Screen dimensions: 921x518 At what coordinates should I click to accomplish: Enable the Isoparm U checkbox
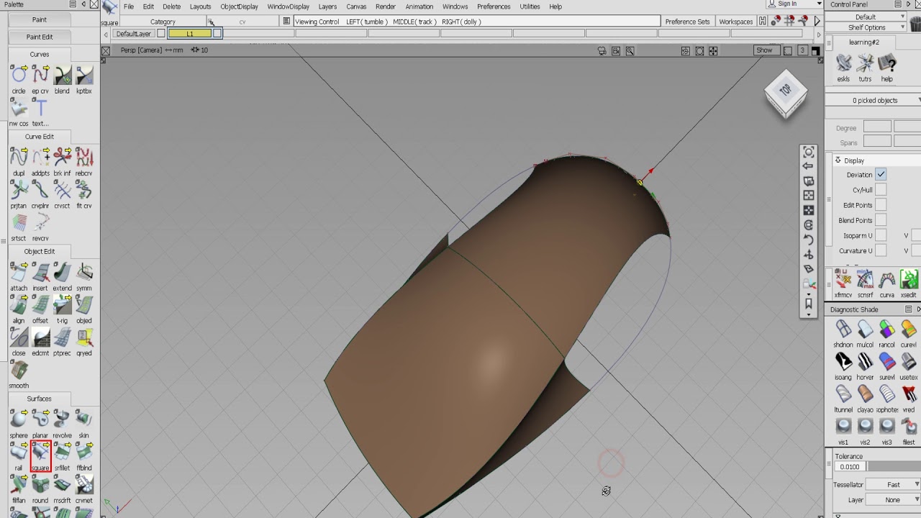click(x=881, y=235)
